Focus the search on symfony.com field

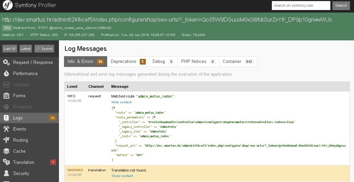tap(301, 5)
